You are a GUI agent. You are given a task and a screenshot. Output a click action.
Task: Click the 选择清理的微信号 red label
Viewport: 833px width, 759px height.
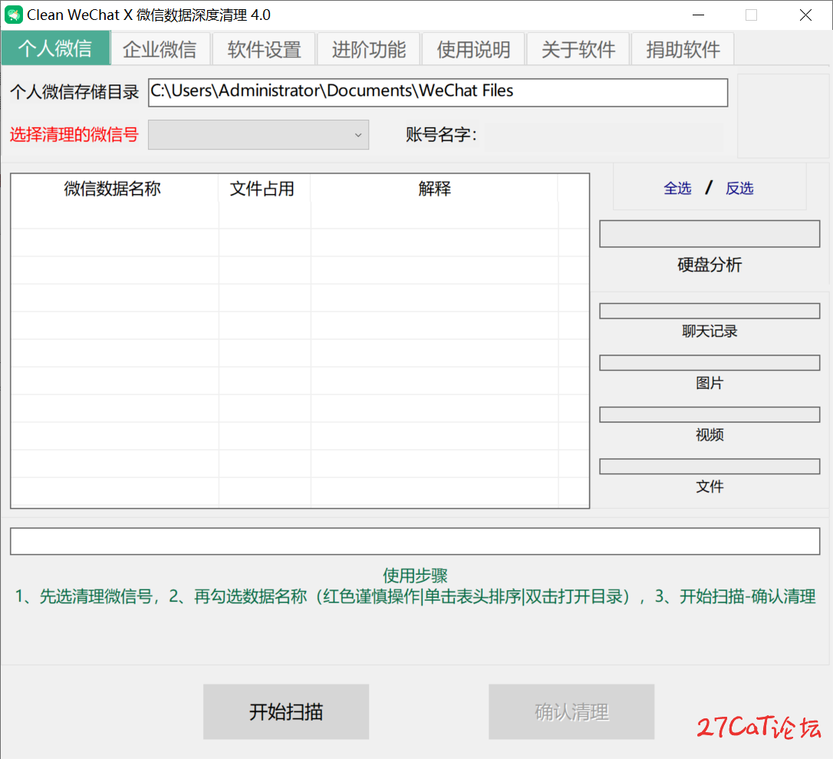[74, 134]
